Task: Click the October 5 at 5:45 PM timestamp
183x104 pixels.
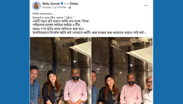Action: [x=54, y=8]
